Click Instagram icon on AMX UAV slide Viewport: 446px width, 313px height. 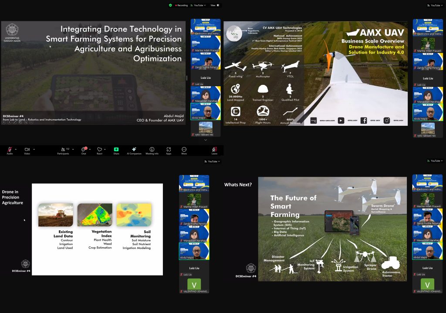(x=387, y=121)
